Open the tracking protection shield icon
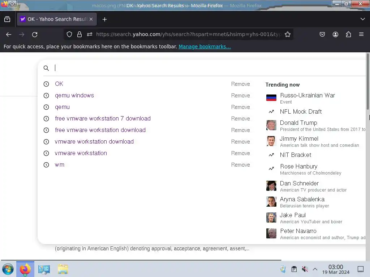This screenshot has height=277, width=370. (69, 34)
